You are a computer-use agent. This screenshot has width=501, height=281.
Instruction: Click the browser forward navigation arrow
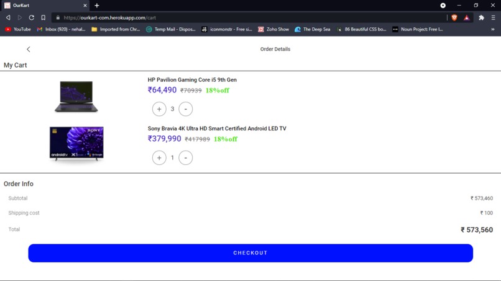20,17
